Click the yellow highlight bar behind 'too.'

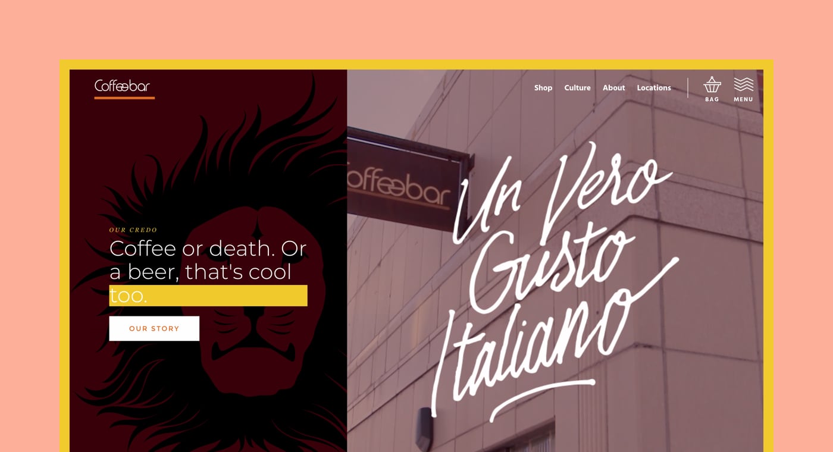point(208,296)
